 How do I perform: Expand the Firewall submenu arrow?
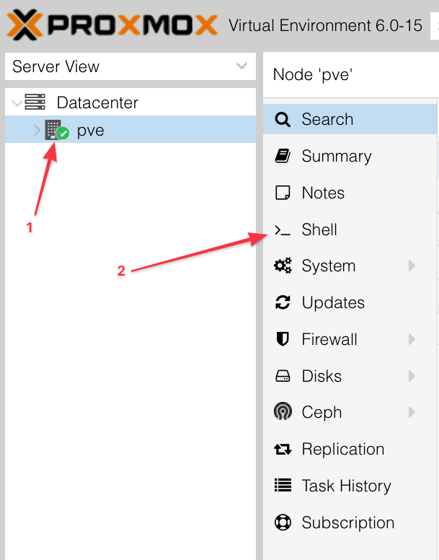(x=412, y=339)
